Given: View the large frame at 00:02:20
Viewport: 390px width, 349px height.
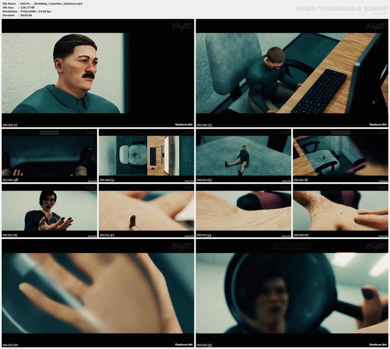Looking at the screenshot, I should [x=98, y=293].
